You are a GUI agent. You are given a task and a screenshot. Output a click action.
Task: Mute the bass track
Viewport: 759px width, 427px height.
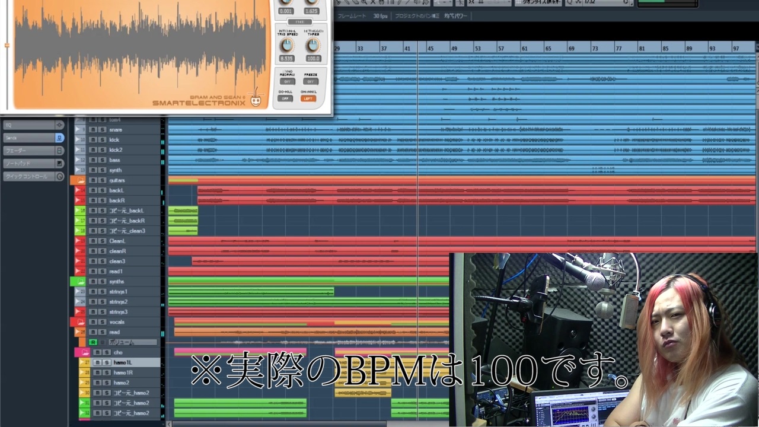point(93,160)
